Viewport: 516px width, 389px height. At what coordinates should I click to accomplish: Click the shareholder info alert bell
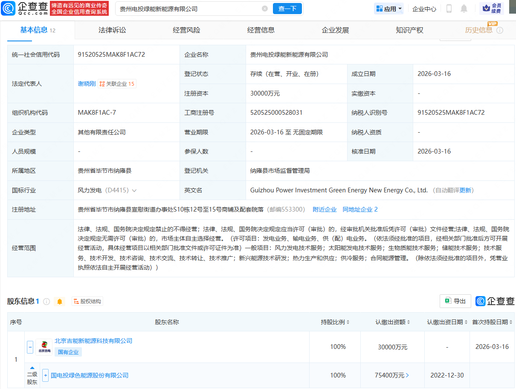pos(60,302)
